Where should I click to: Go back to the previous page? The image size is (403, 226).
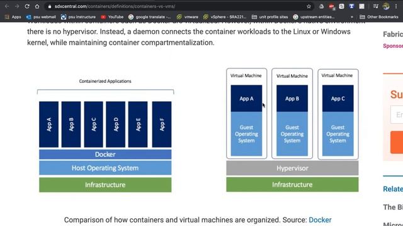7,6
